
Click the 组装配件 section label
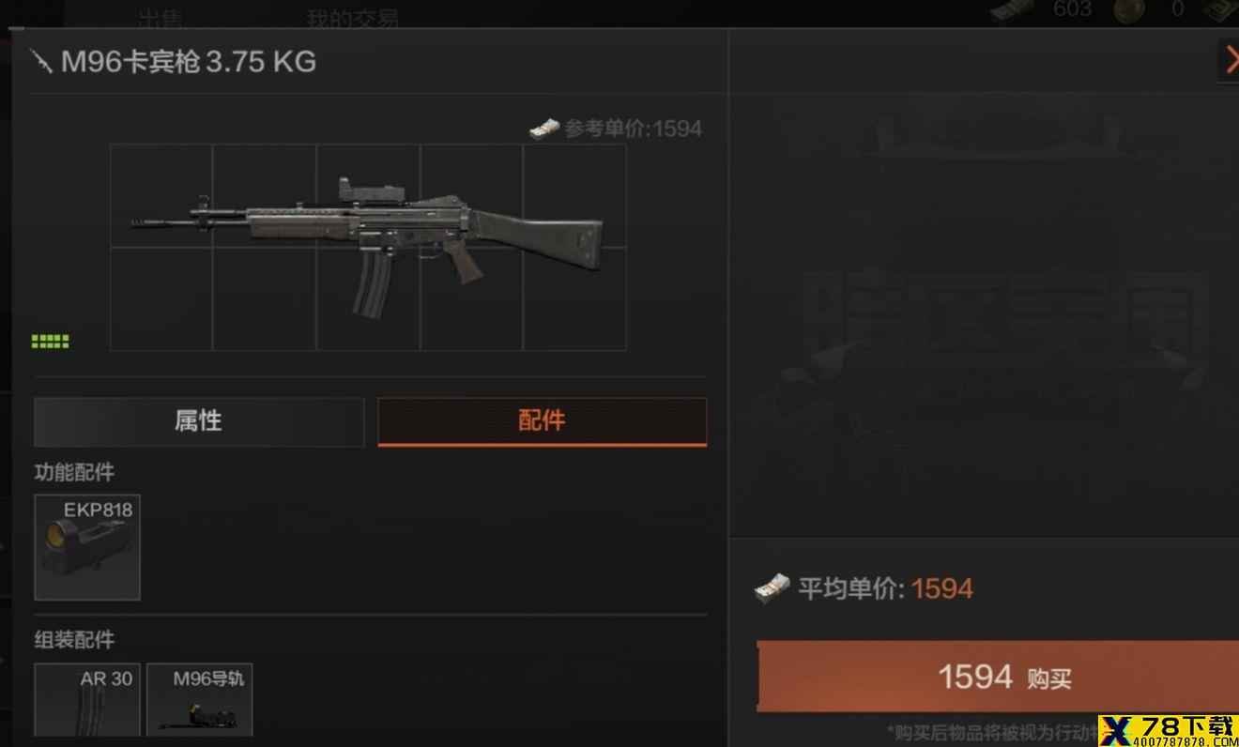(74, 640)
